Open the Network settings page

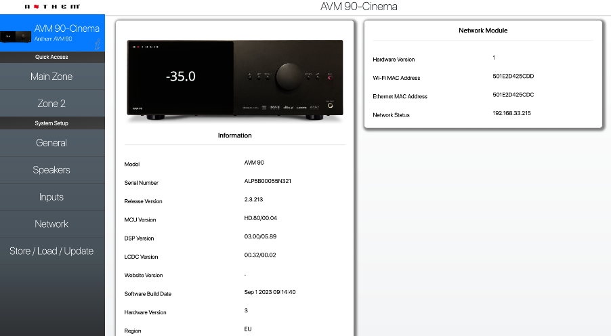tap(52, 224)
